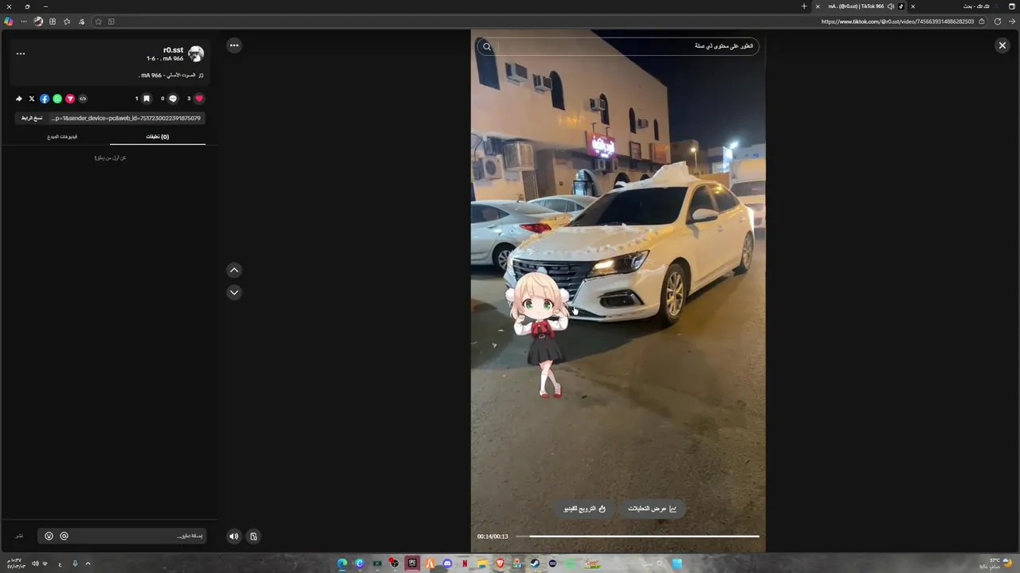
Task: Close the video viewer with X
Action: [1002, 45]
